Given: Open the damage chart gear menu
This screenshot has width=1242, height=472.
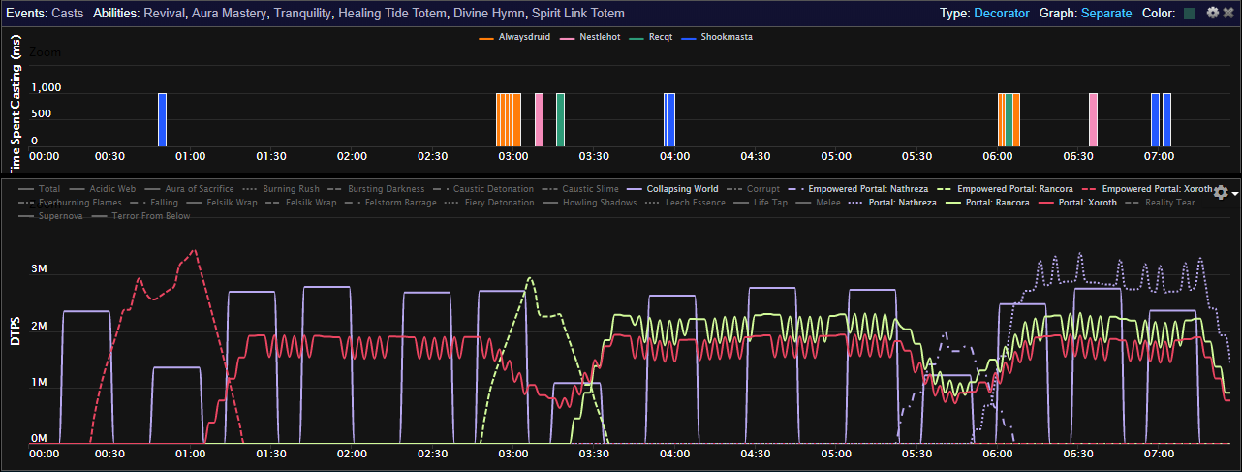Looking at the screenshot, I should pos(1222,193).
